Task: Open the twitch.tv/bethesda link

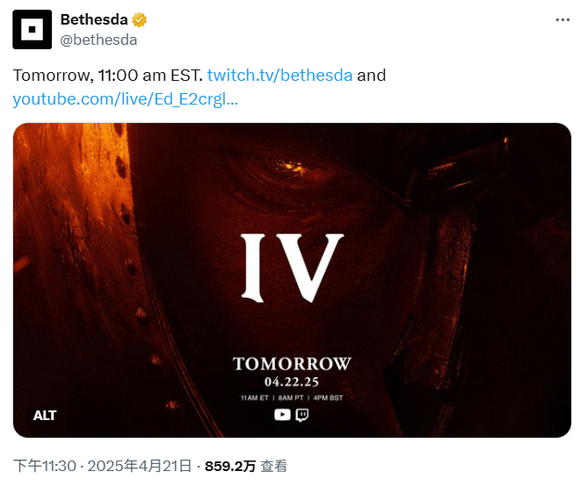Action: pos(279,76)
